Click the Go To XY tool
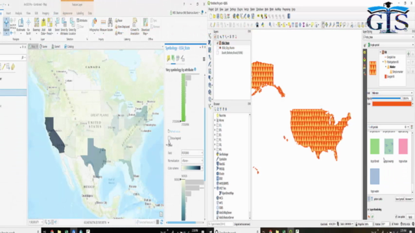 pos(29,26)
